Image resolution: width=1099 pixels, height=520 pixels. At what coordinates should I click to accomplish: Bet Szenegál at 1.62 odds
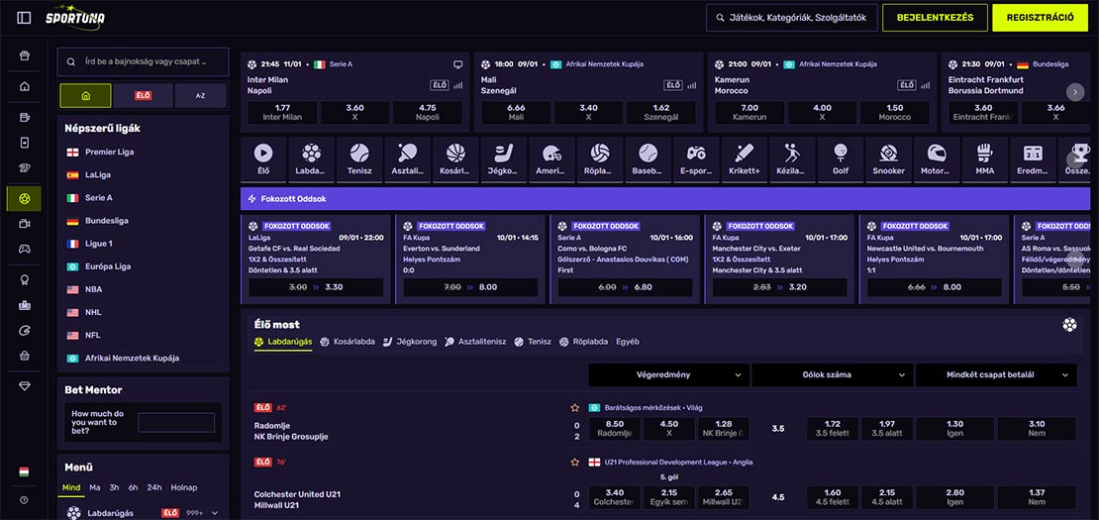click(661, 113)
